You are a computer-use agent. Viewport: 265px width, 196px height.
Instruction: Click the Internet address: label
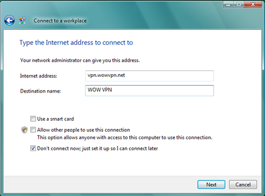[x=39, y=76]
